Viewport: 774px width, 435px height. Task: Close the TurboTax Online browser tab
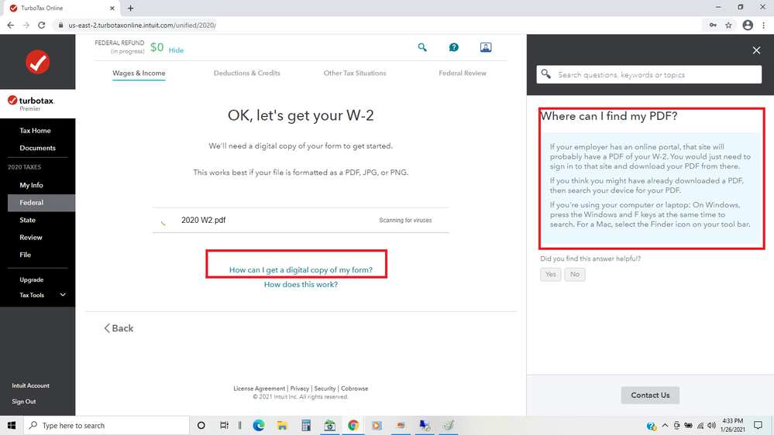112,8
